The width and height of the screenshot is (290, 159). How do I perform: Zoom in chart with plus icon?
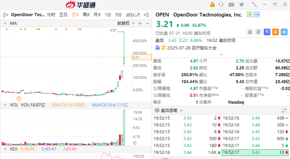click(140, 23)
